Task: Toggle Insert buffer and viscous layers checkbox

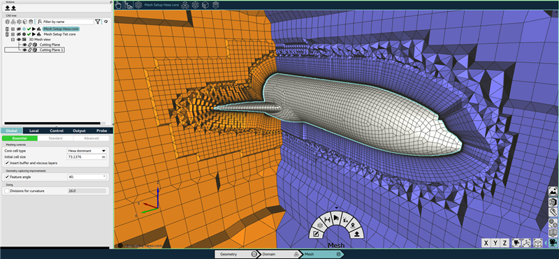Action: 7,163
